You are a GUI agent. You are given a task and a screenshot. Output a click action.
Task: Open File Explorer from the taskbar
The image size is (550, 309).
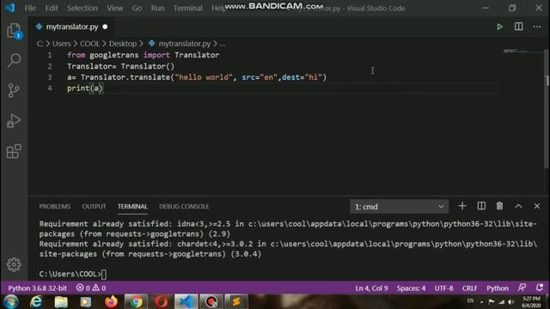coord(61,301)
